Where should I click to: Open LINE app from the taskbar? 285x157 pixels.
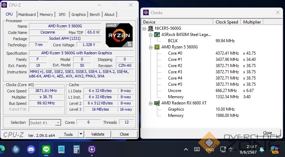pos(46,149)
